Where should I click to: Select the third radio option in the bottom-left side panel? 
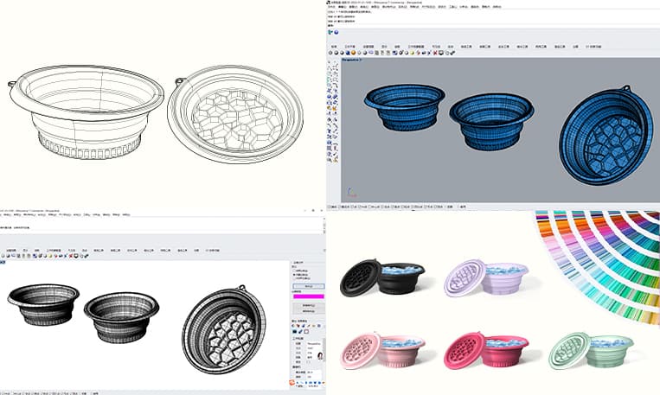pyautogui.click(x=295, y=278)
